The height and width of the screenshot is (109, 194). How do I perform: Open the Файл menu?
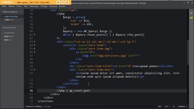point(4,6)
